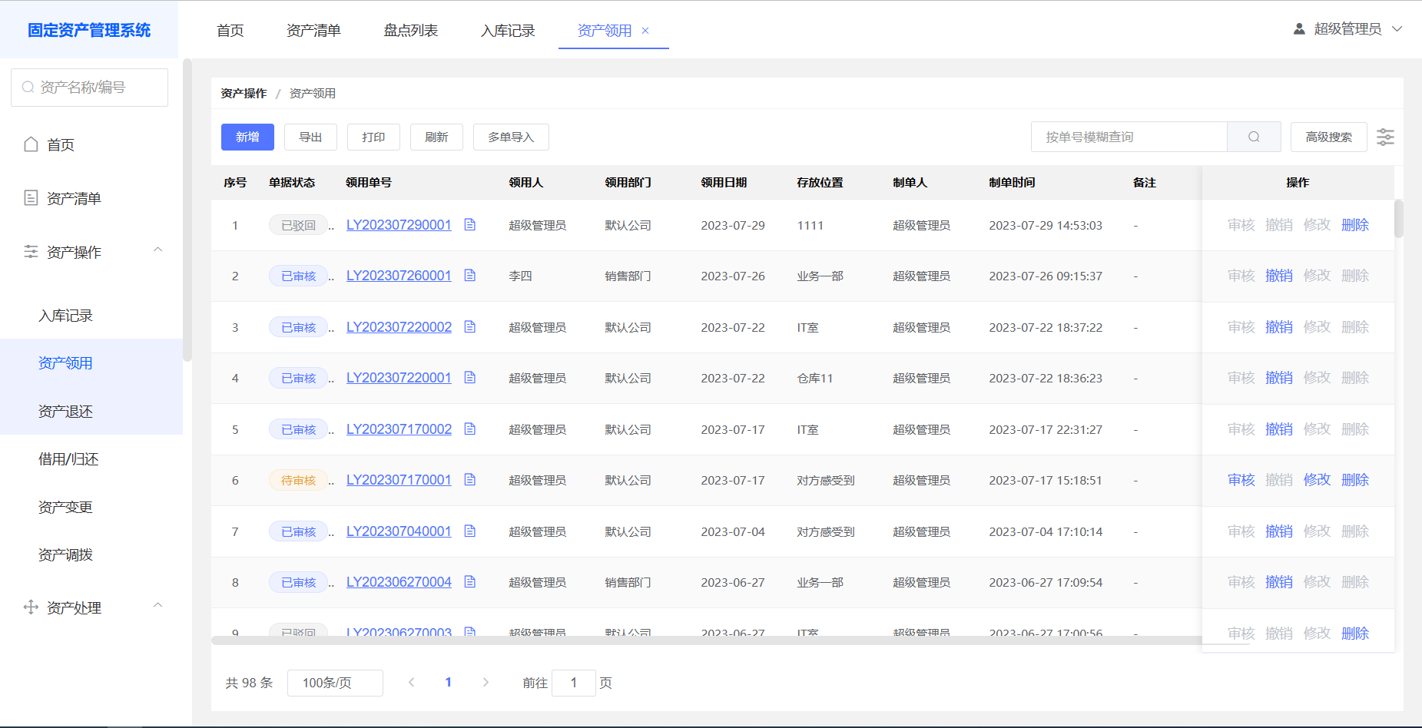
Task: Open document icon beside LY202306270004
Action: pos(470,582)
